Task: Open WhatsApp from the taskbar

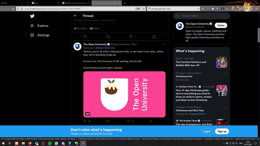Action: 56,143
